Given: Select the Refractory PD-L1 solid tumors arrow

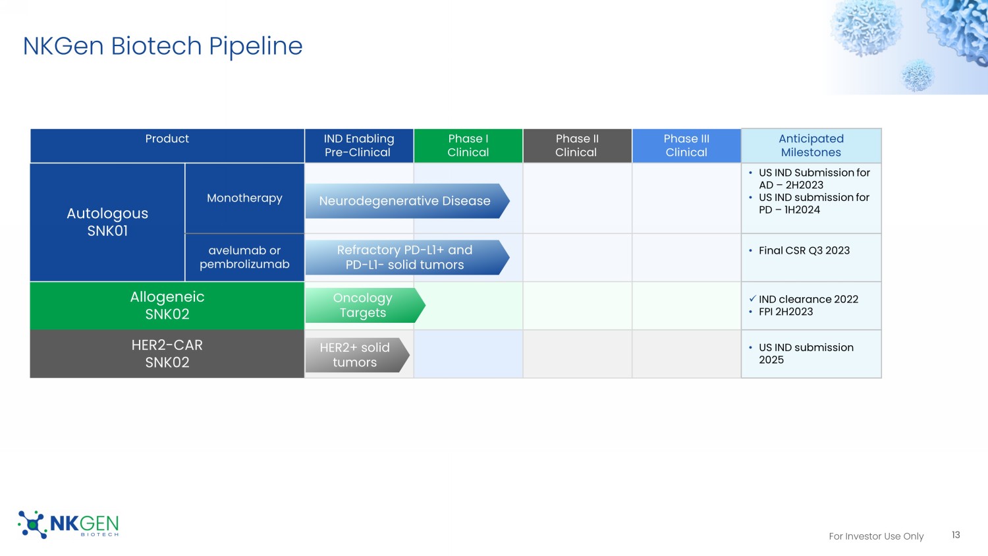Looking at the screenshot, I should coord(405,258).
